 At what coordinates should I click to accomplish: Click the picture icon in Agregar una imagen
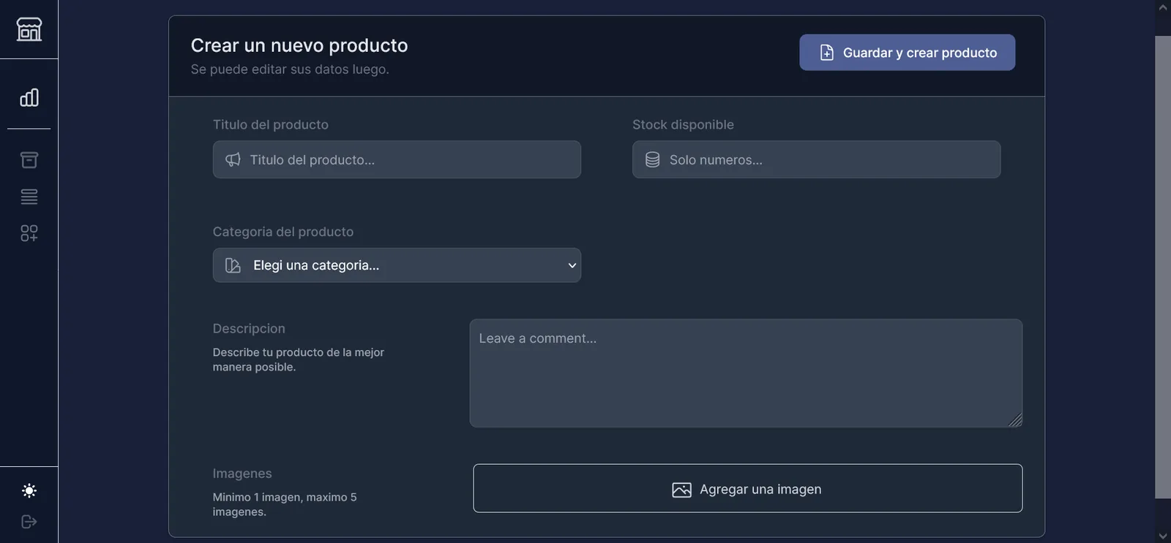click(x=681, y=490)
